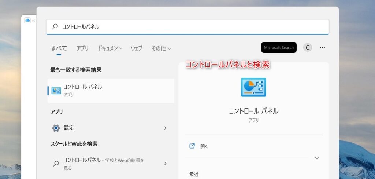The image size is (375, 179).
Task: Click magnifier icon beside web search suggestion
Action: click(56, 164)
